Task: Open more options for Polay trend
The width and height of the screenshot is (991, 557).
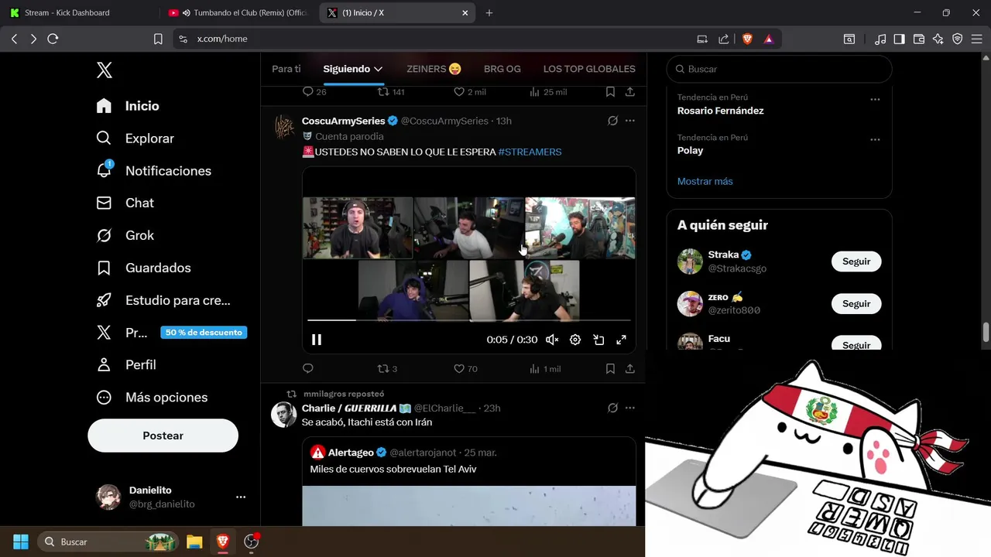Action: point(875,139)
